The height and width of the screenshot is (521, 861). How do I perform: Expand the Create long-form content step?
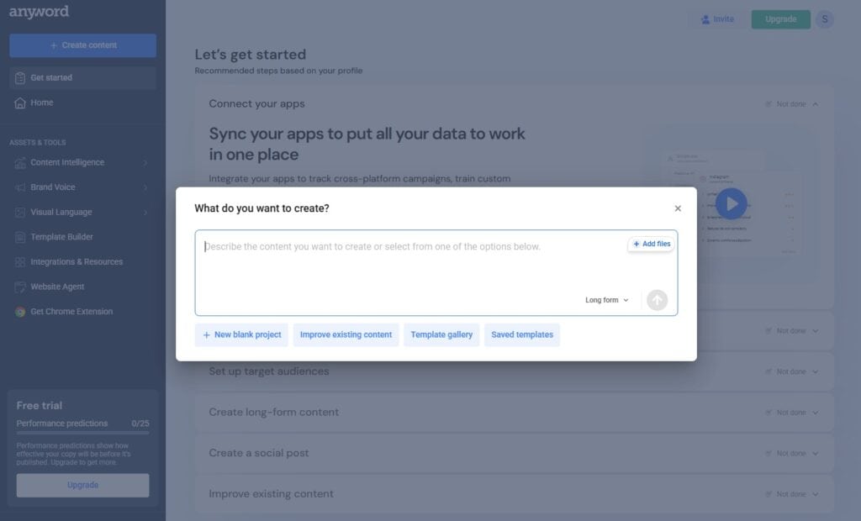coord(815,413)
